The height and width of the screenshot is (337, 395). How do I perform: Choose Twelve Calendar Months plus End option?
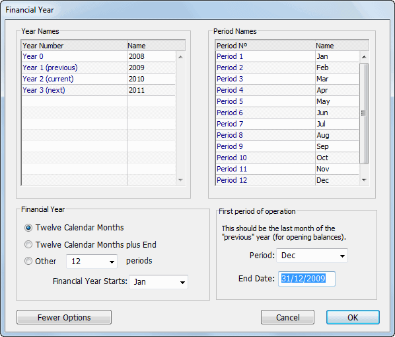tap(28, 244)
